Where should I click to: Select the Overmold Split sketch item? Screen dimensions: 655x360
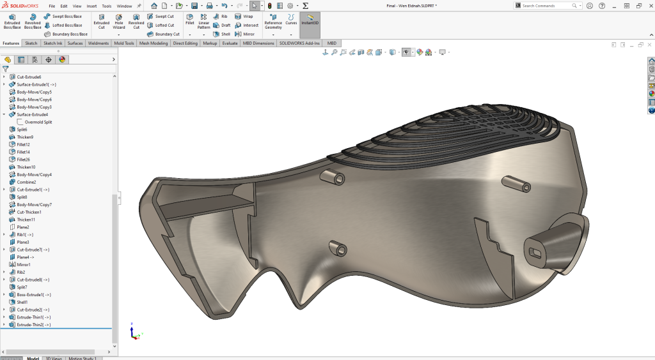(38, 122)
